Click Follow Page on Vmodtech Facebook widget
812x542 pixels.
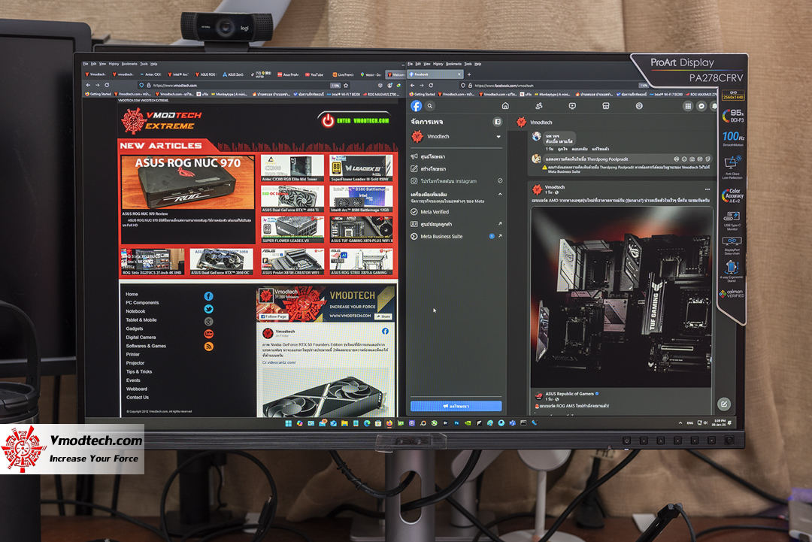click(x=274, y=316)
